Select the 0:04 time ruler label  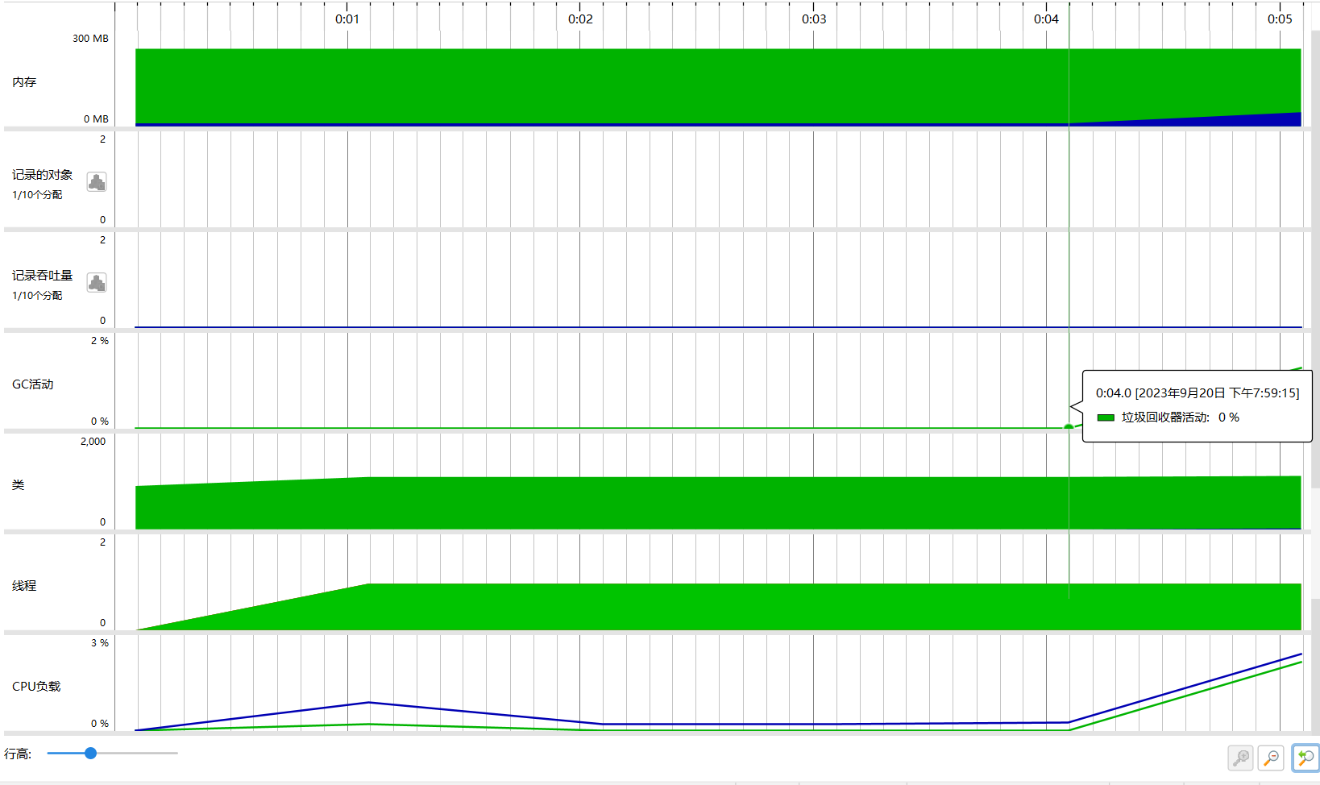click(1047, 19)
